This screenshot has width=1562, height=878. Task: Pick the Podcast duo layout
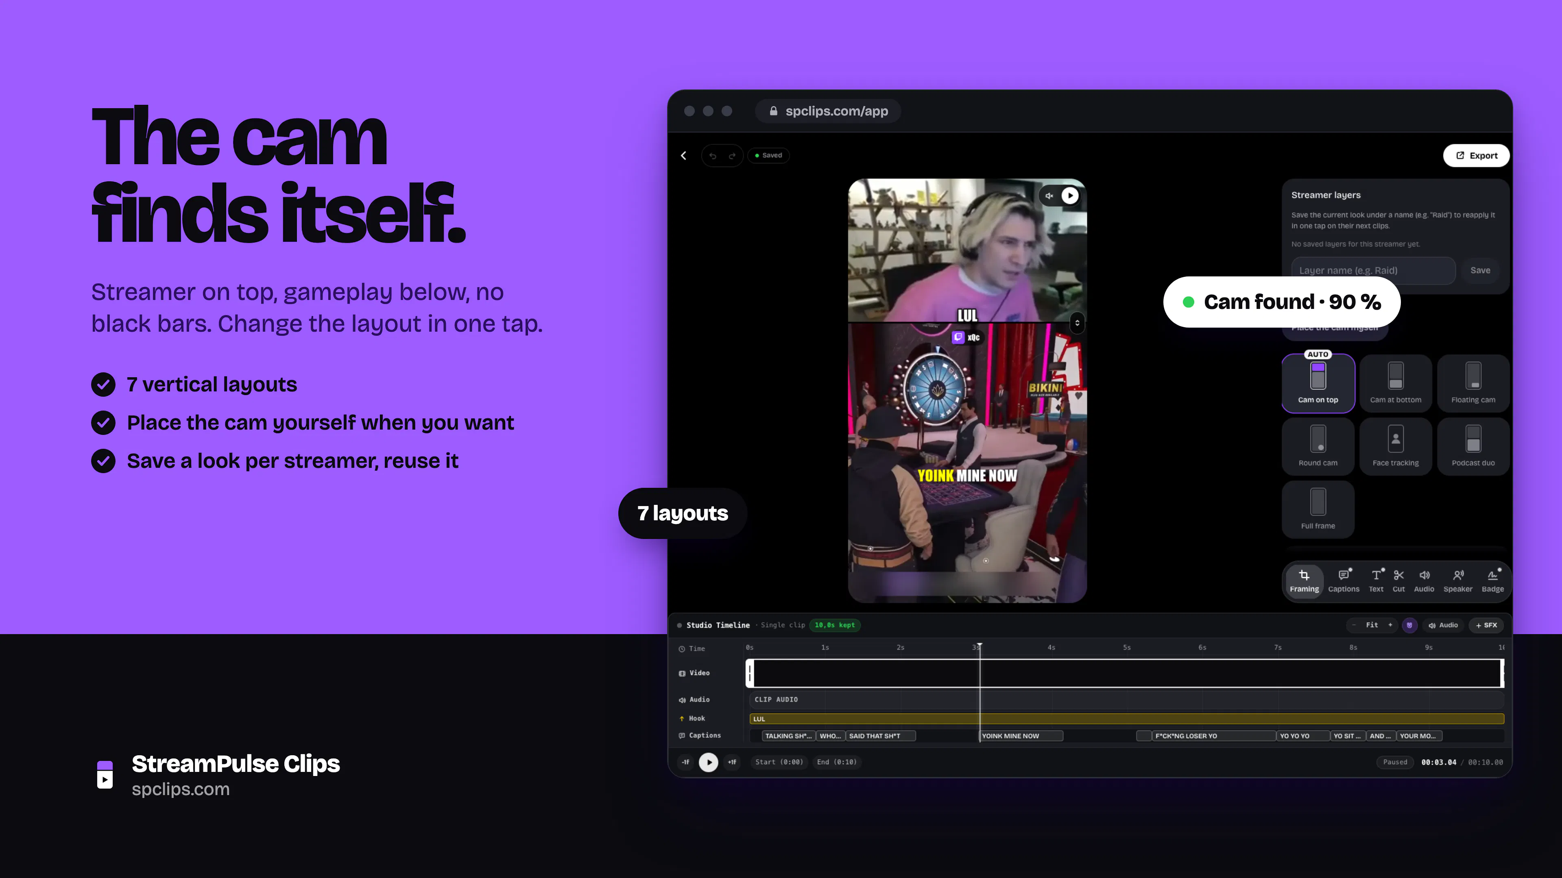tap(1473, 447)
